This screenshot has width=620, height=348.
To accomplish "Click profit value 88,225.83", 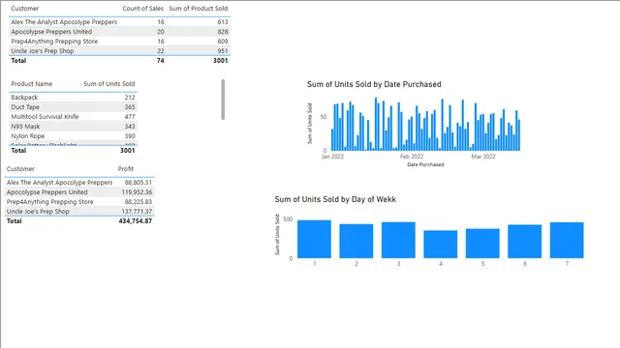I will 138,202.
